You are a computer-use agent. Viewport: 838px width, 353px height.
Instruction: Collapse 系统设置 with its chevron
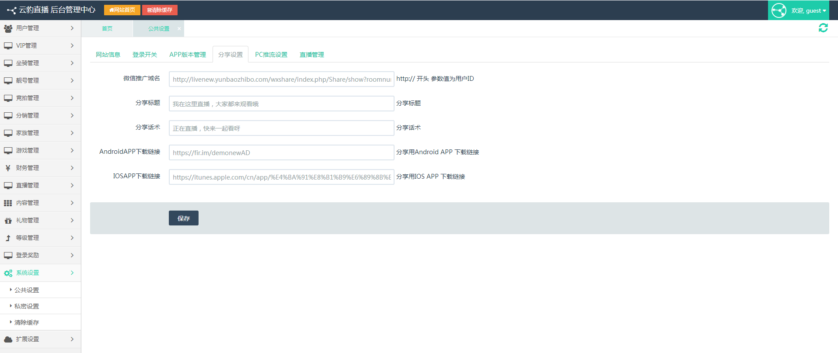[x=72, y=273]
